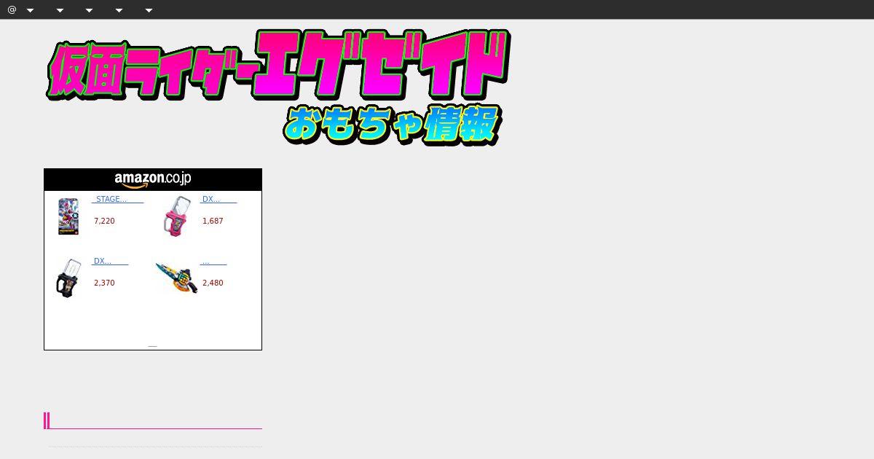This screenshot has height=459, width=874.
Task: Open the DX... link above price 1,687
Action: tap(219, 199)
